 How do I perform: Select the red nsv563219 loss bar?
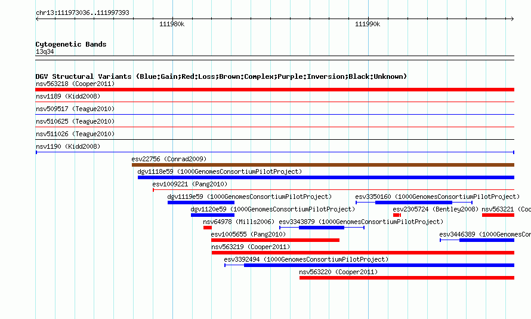pyautogui.click(x=363, y=253)
